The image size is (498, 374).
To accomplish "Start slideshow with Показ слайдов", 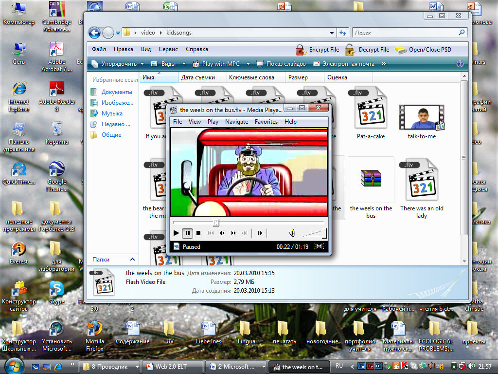I will (x=281, y=64).
